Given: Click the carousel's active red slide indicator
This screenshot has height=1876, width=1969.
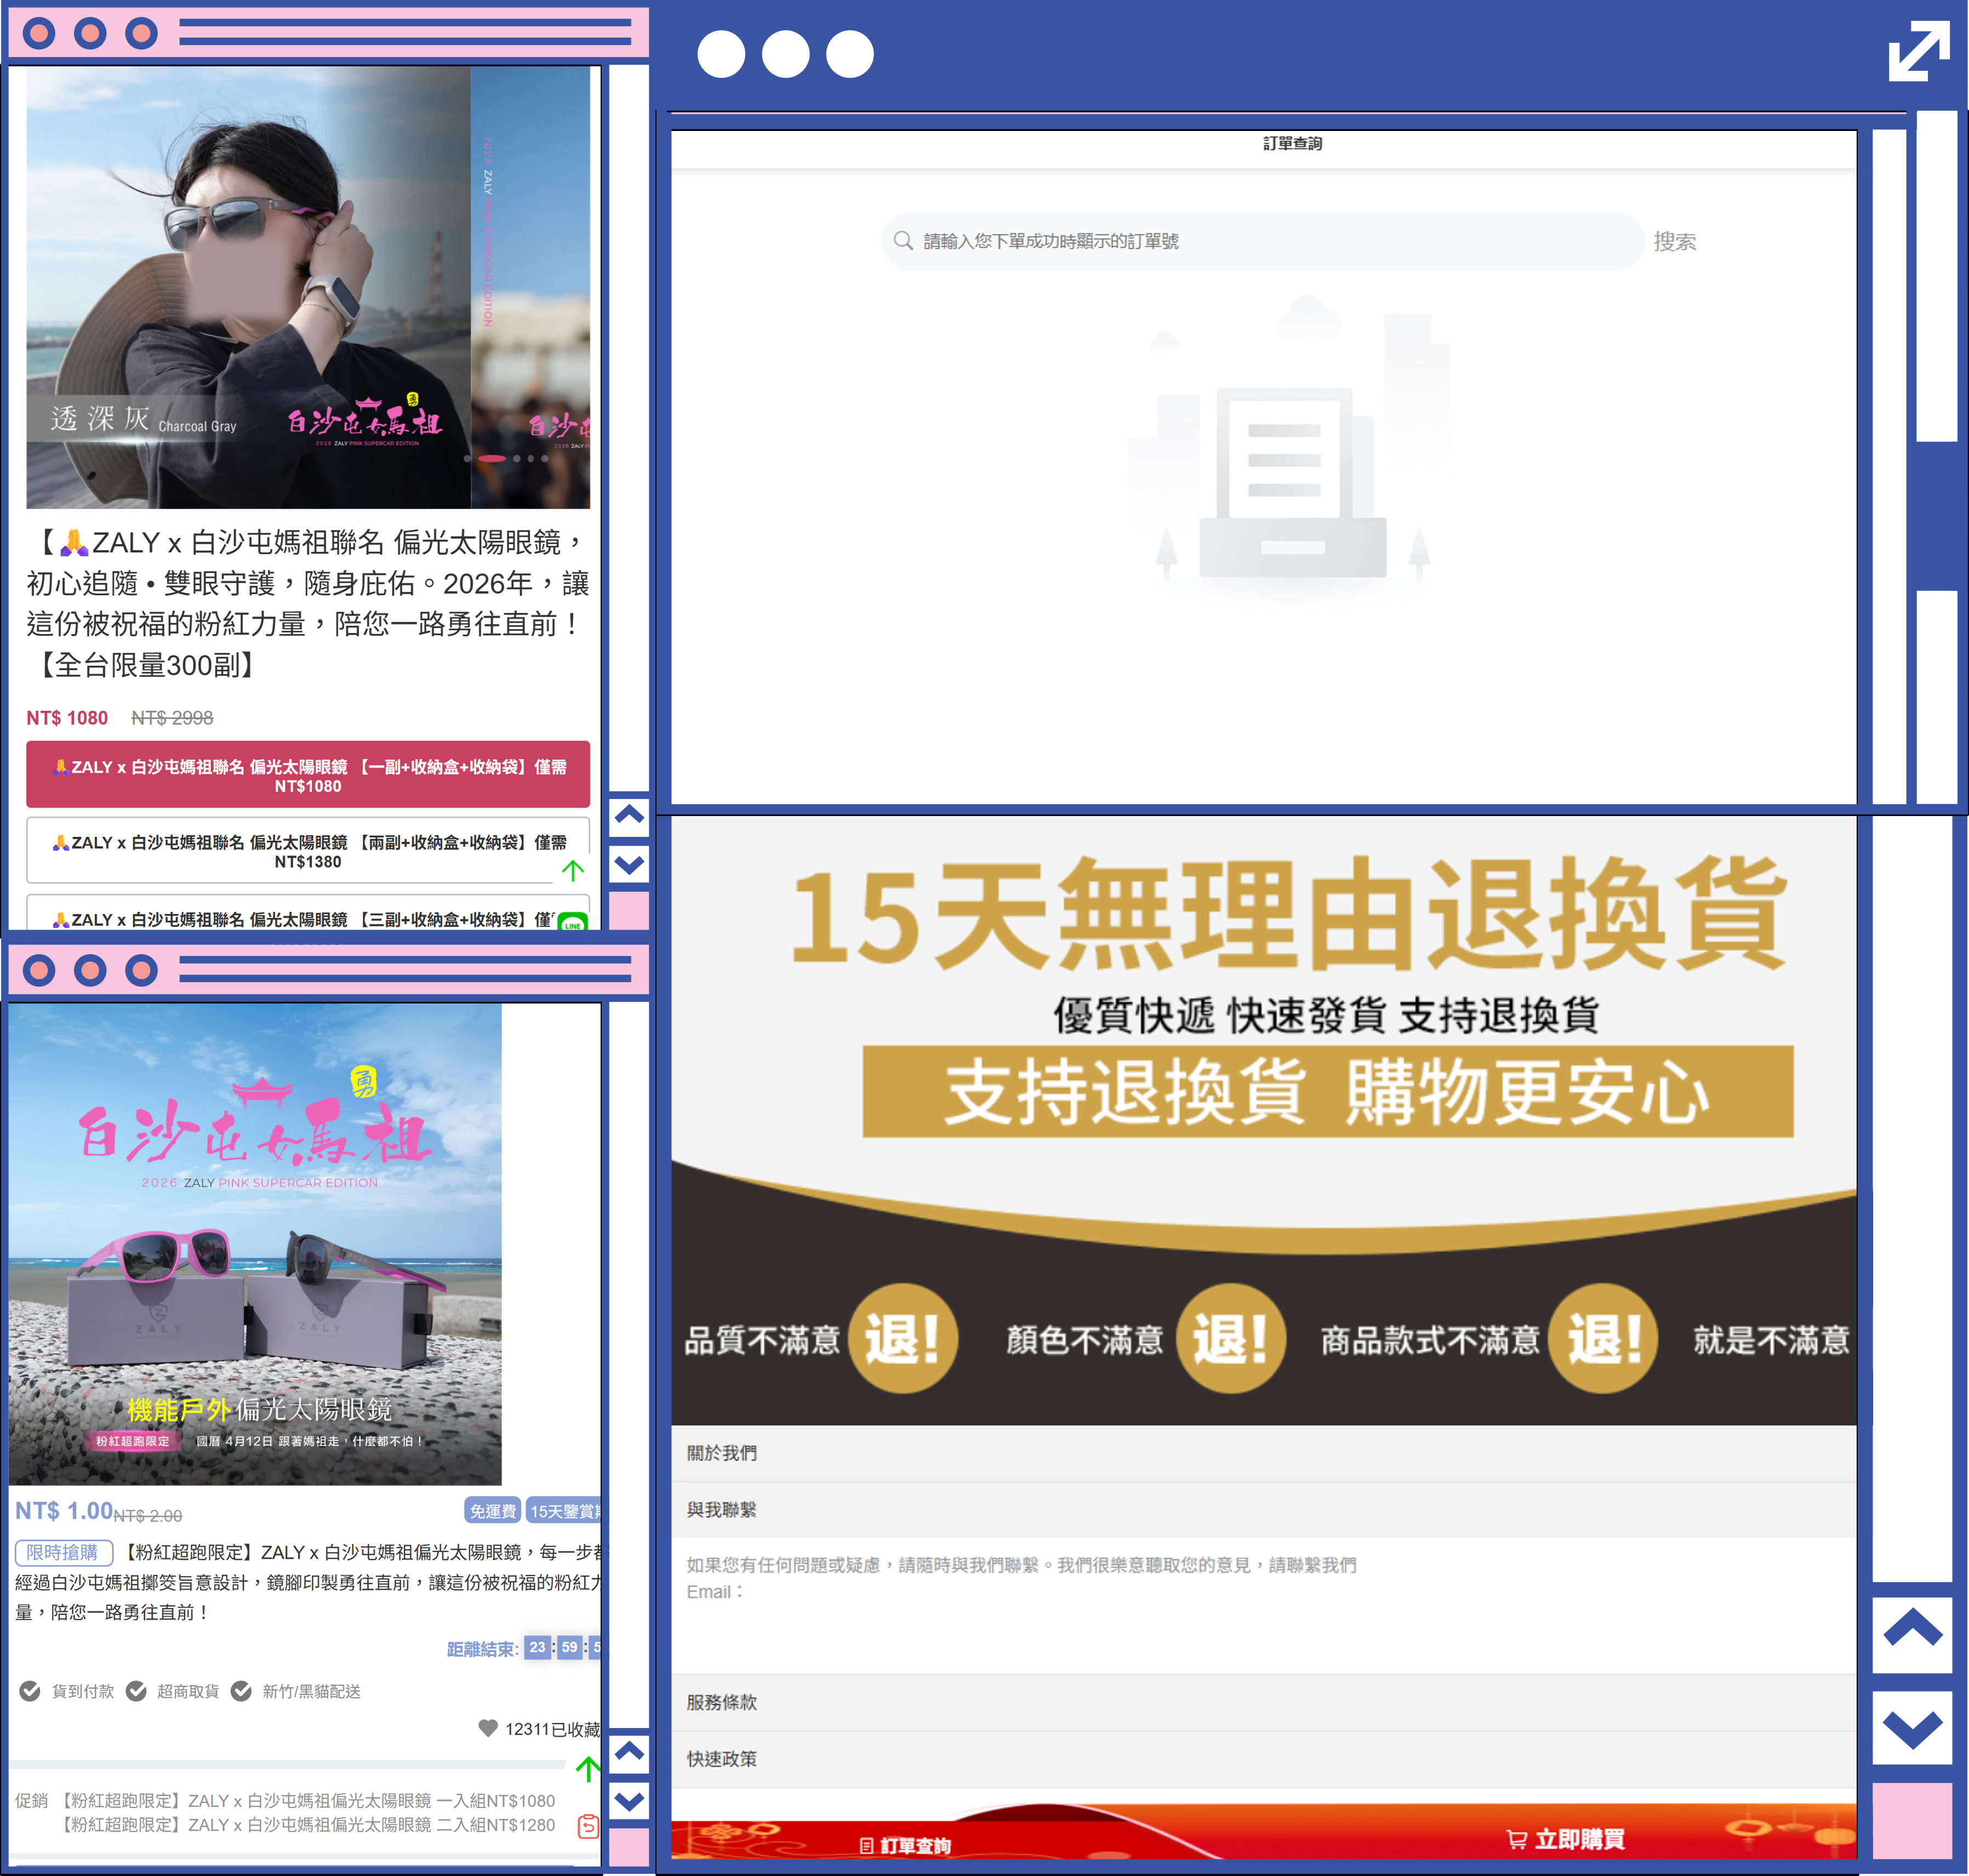Looking at the screenshot, I should 492,459.
